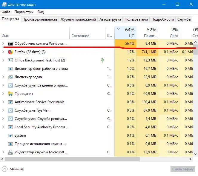Image resolution: width=198 pixels, height=176 pixels.
Task: Select Процесс исполнения клиент-... row name
Action: point(40,144)
